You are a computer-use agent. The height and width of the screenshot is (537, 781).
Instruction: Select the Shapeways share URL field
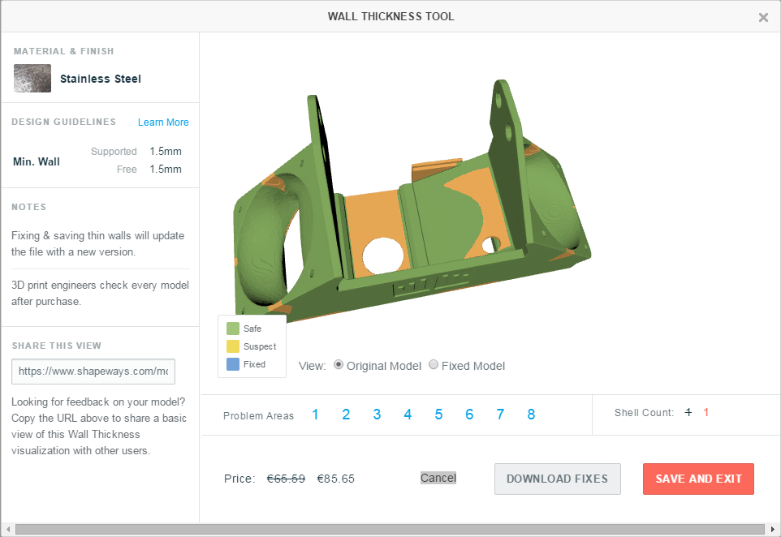pos(93,372)
